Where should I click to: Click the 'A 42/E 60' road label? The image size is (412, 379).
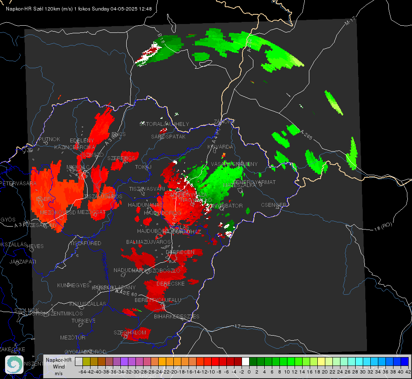pos(126,293)
